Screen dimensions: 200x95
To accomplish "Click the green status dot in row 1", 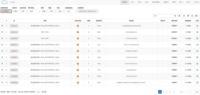I will tap(197, 26).
